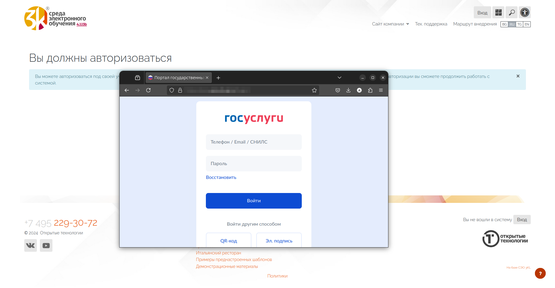Click the blue Войти button
555x288 pixels.
tap(254, 201)
